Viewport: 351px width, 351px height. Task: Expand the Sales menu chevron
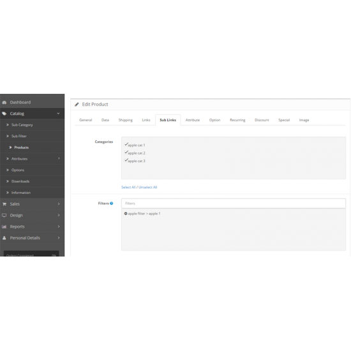[59, 204]
